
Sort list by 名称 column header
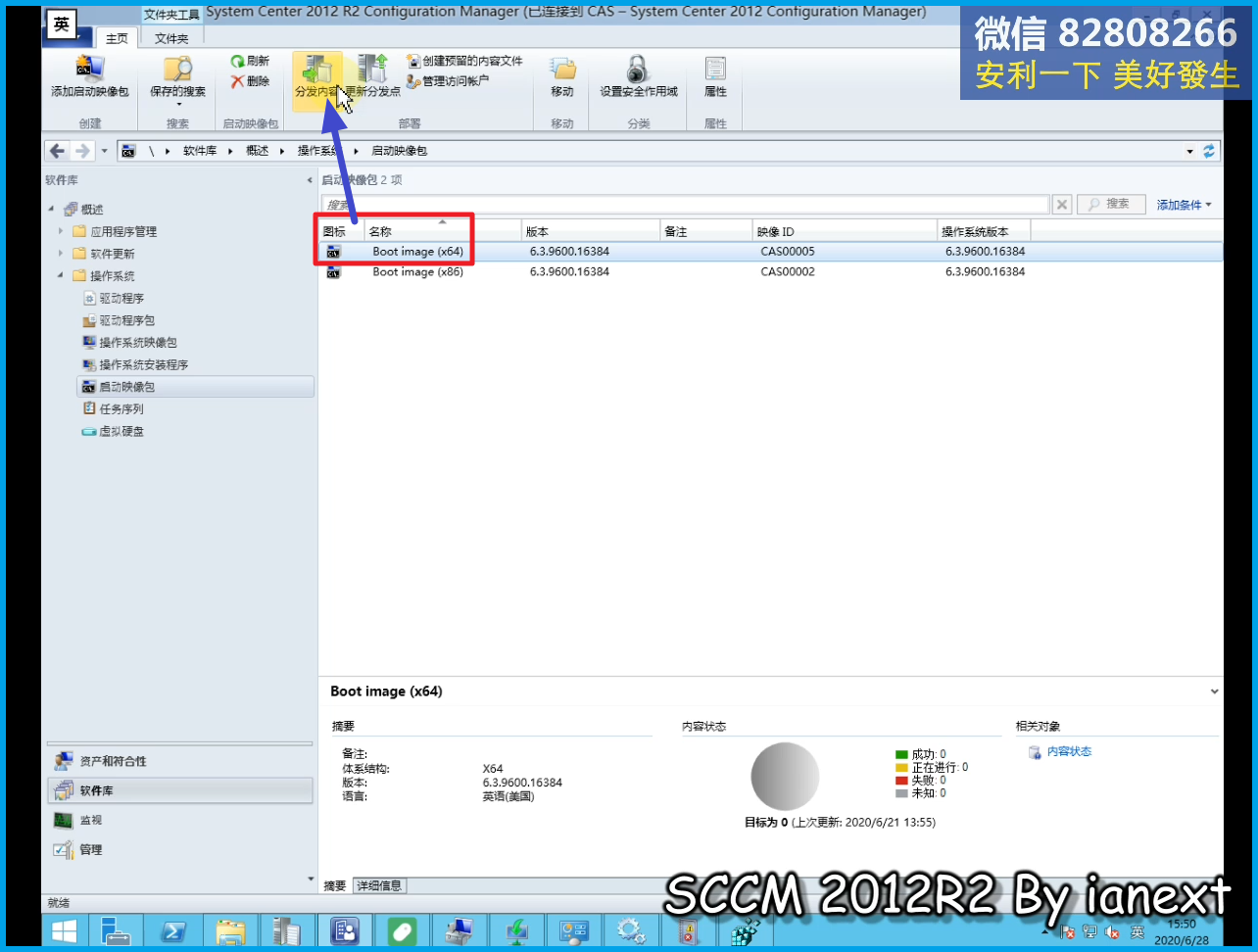click(443, 232)
